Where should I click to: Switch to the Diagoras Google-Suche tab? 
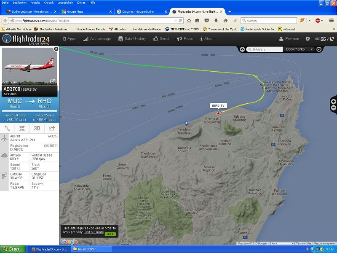point(142,12)
